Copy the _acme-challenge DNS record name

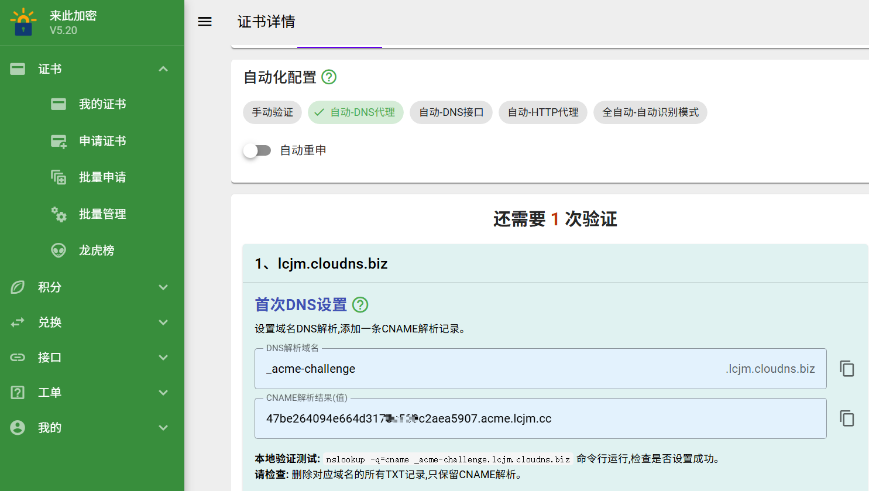(x=847, y=369)
